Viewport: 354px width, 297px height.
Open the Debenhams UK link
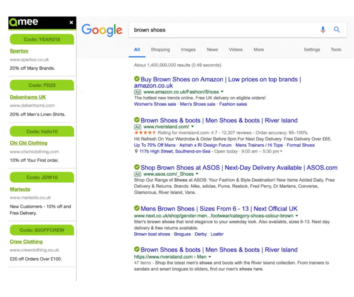28,97
